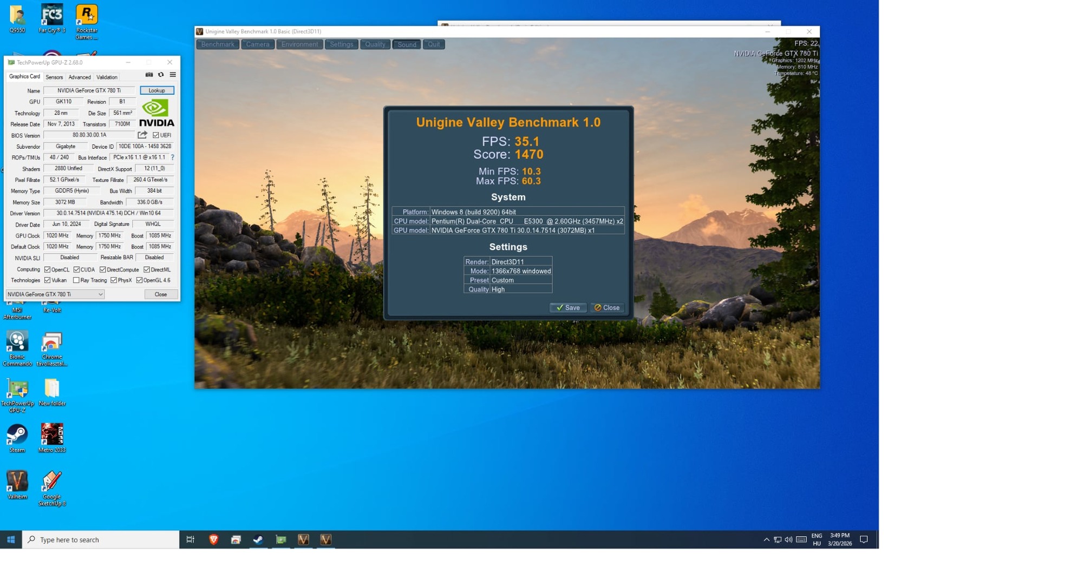Toggle the UEFI checkbox
Screen dimensions: 1084x567
pos(156,135)
